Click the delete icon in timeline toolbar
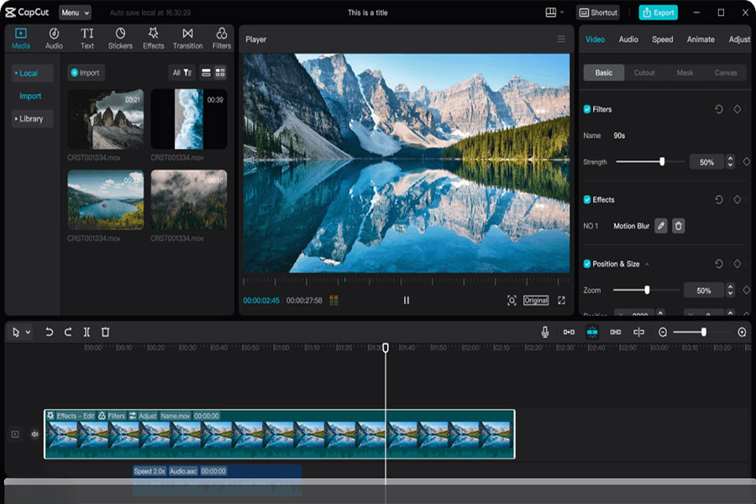This screenshot has height=504, width=756. point(105,332)
